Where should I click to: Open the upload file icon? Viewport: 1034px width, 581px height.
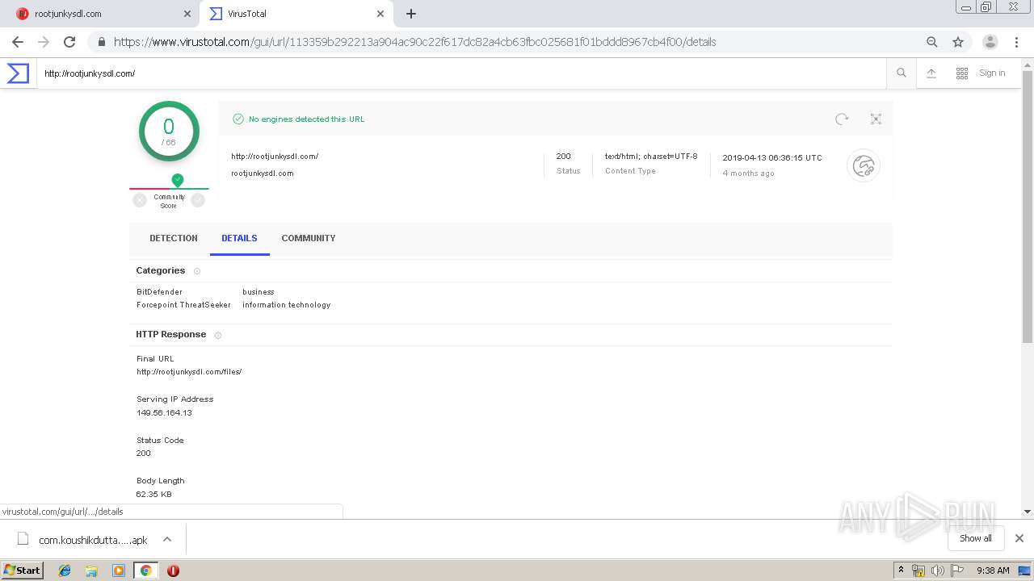(x=931, y=73)
